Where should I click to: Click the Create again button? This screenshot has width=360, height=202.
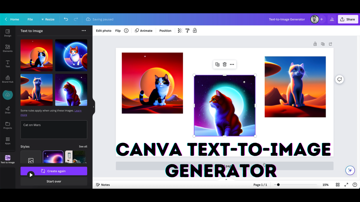(54, 171)
